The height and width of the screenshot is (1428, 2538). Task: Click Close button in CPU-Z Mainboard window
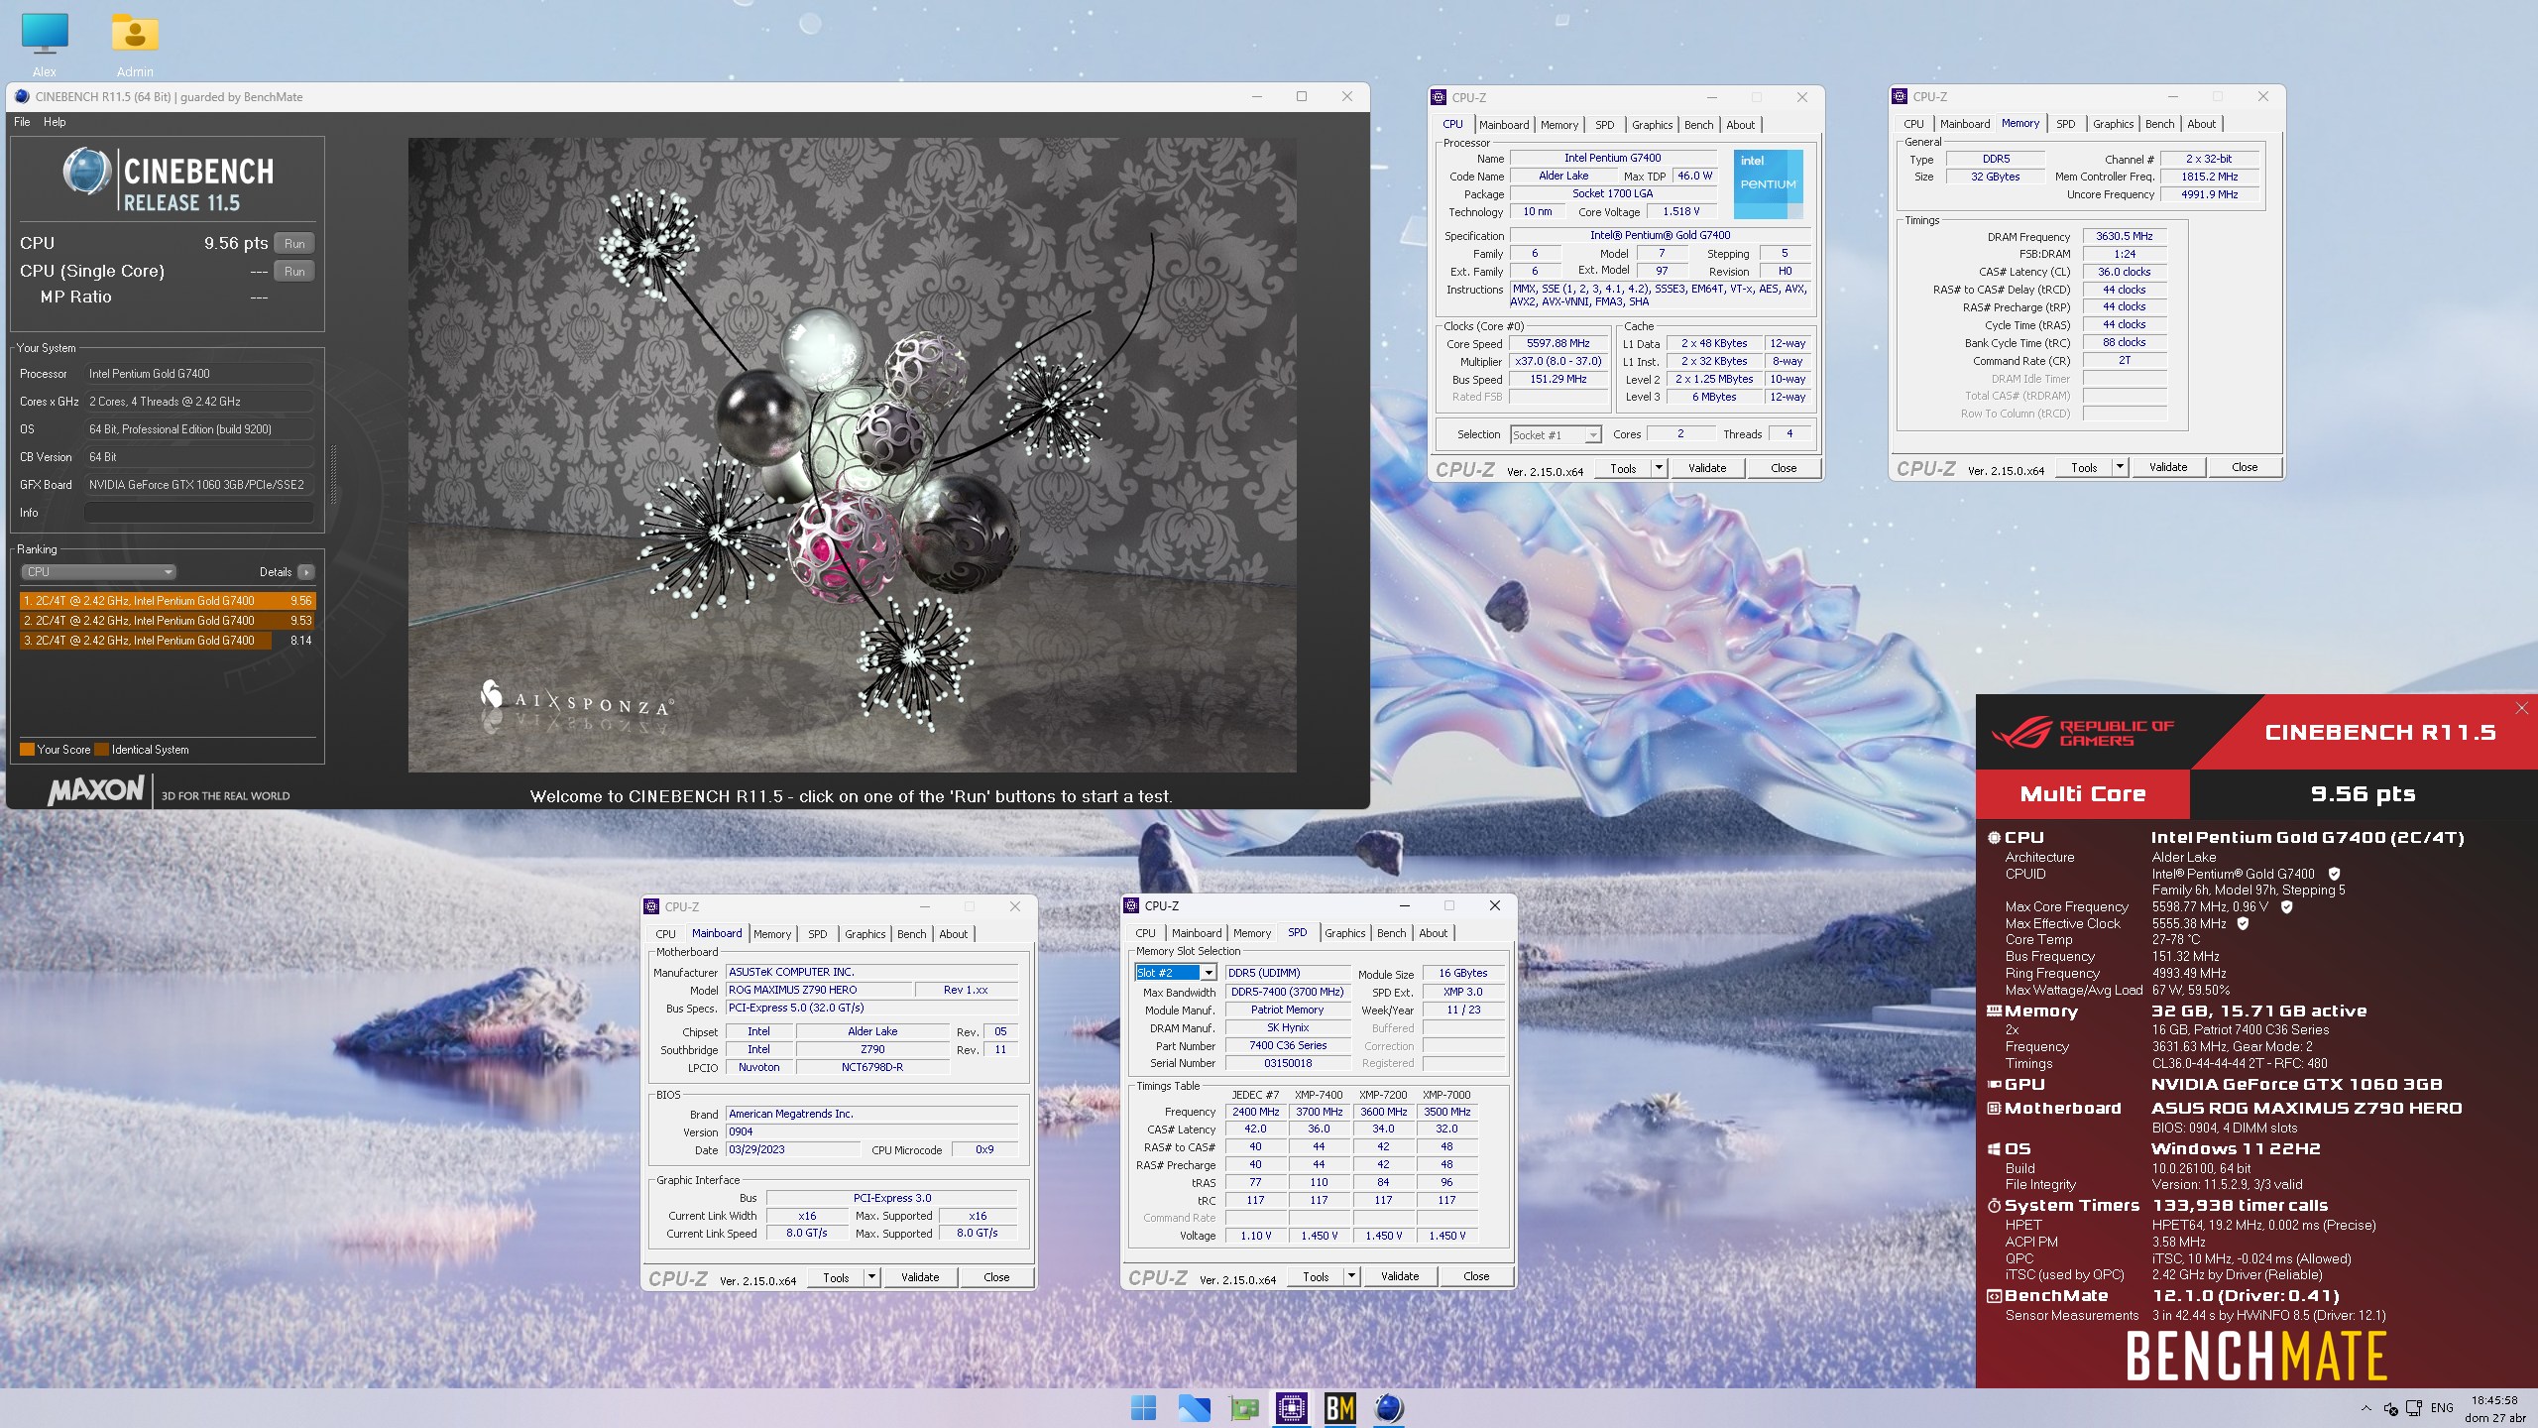click(996, 1277)
